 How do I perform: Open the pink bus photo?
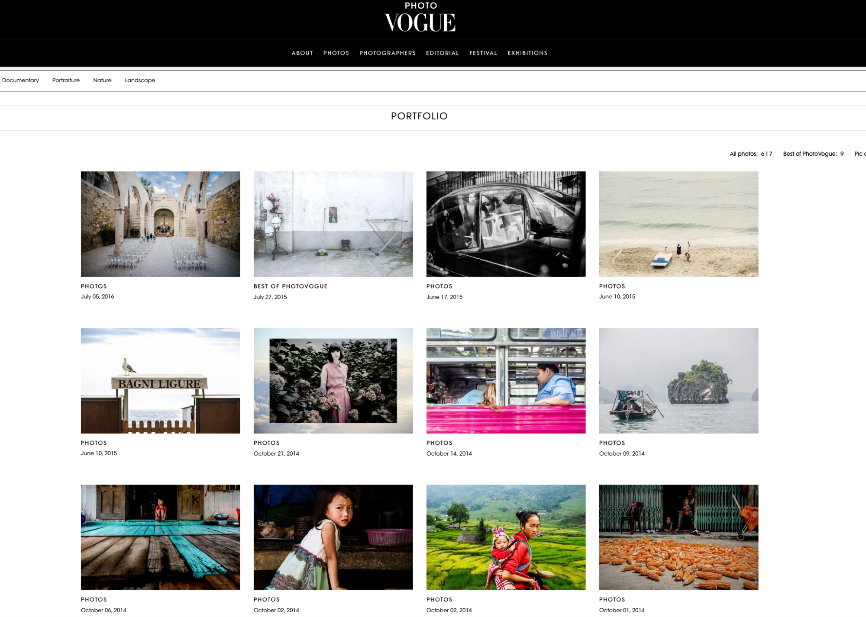506,381
